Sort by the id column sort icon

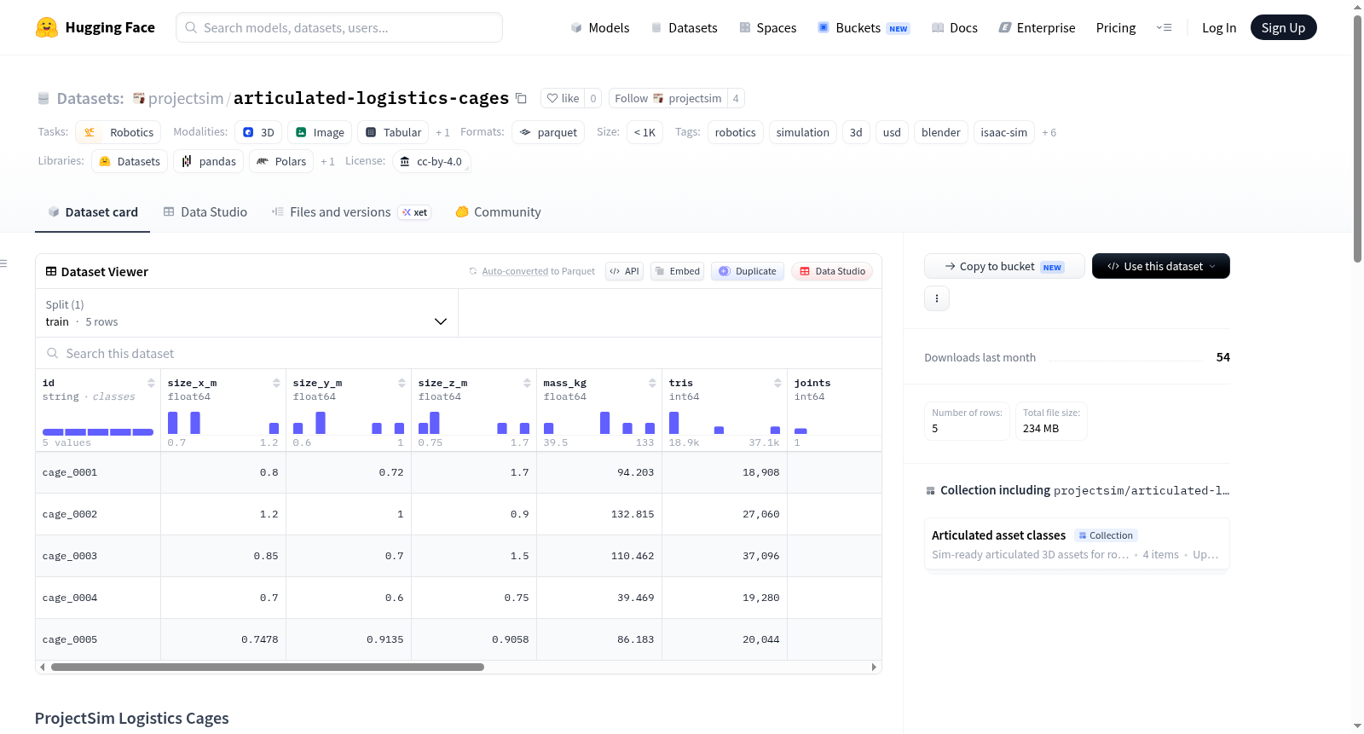pyautogui.click(x=151, y=383)
